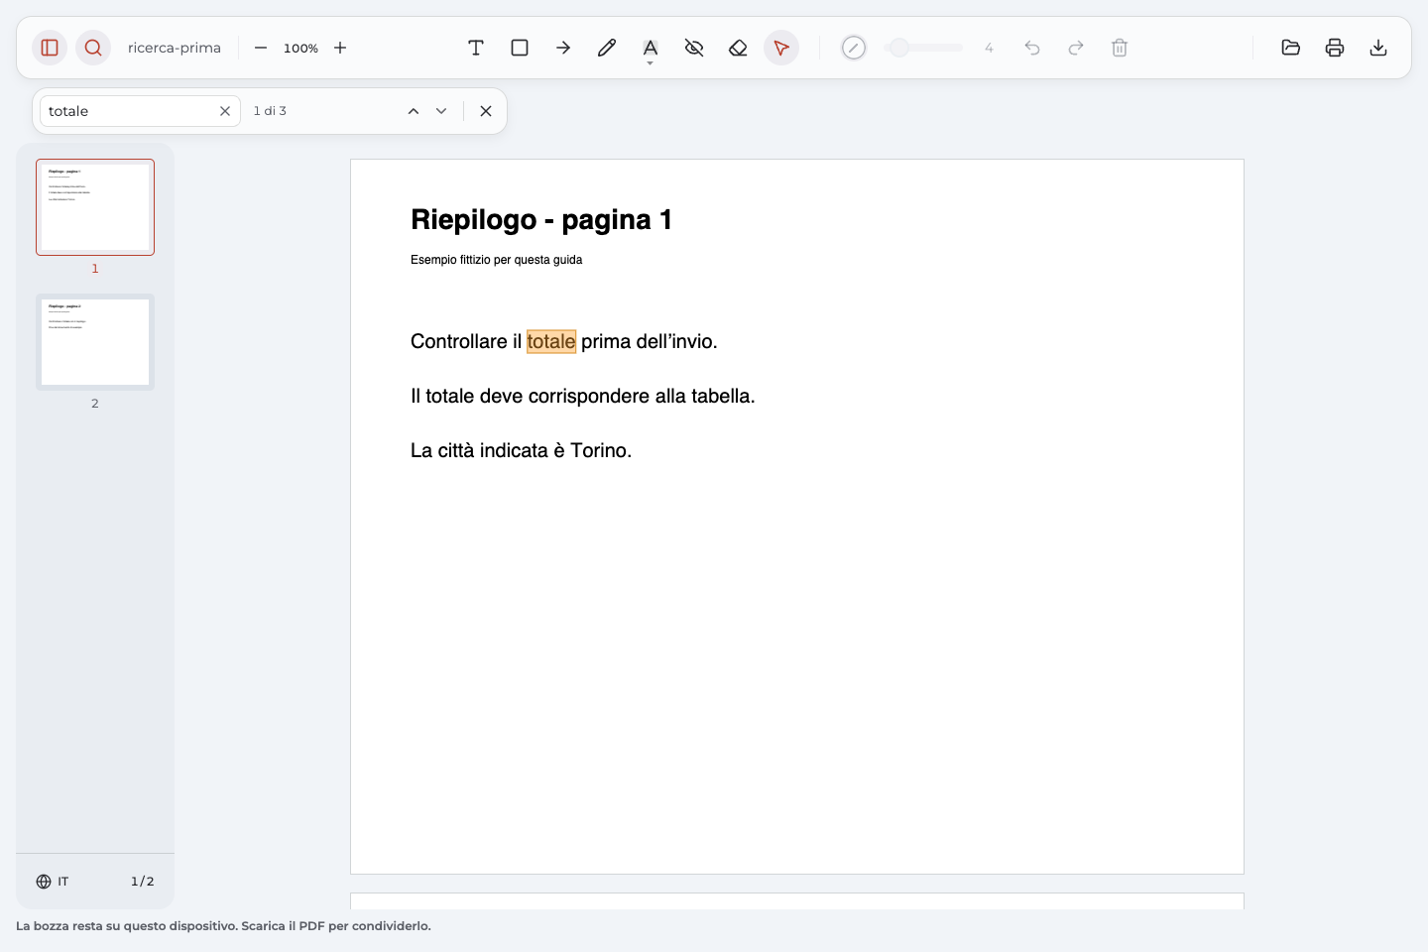Screen dimensions: 1428x952
Task: Click the highlighted word totale
Action: click(x=551, y=341)
